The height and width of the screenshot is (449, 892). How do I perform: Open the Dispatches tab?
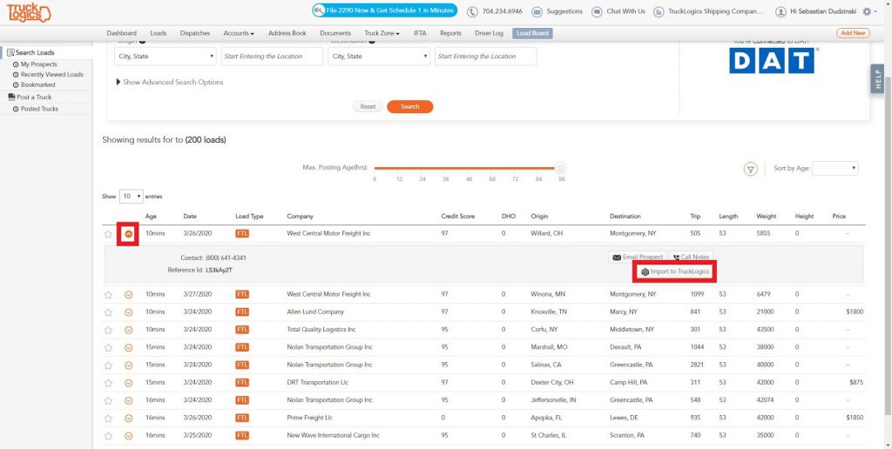(x=195, y=34)
